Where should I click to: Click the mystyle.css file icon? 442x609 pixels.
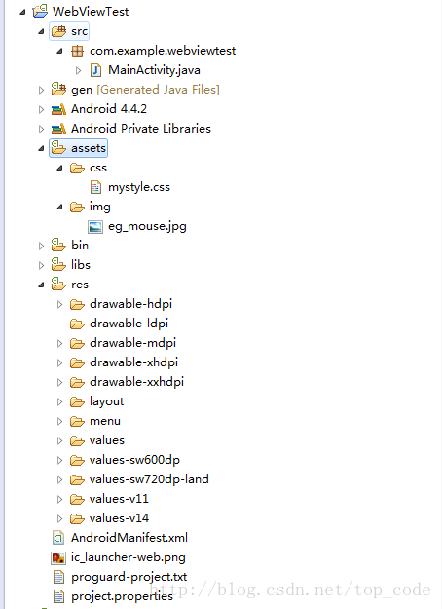(95, 187)
